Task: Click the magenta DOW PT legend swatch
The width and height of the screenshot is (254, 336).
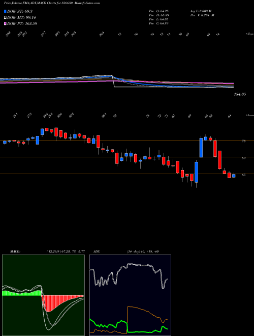Action: tap(5, 23)
